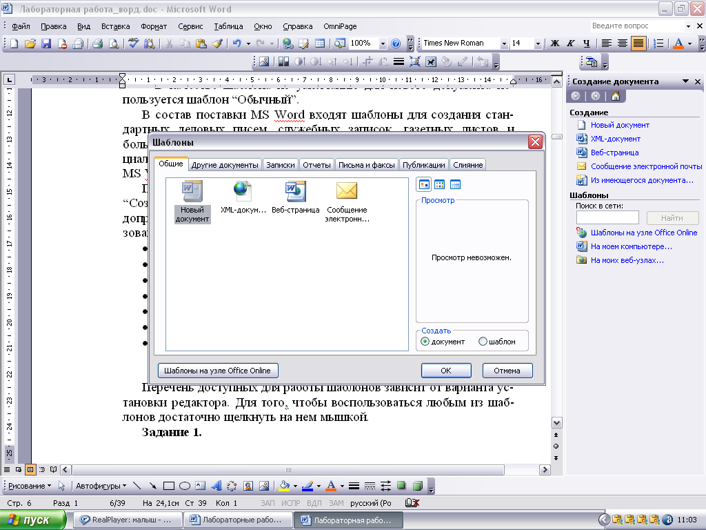Toggle ИСПР track changes in the status bar
The width and height of the screenshot is (706, 530).
click(291, 503)
